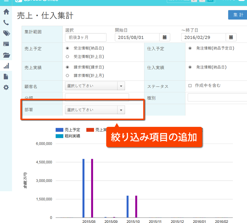Select 発注情報(納品日) radio button

190,67
